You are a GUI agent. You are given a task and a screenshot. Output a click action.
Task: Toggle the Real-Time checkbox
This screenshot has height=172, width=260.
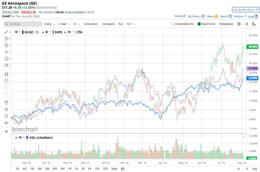point(199,24)
